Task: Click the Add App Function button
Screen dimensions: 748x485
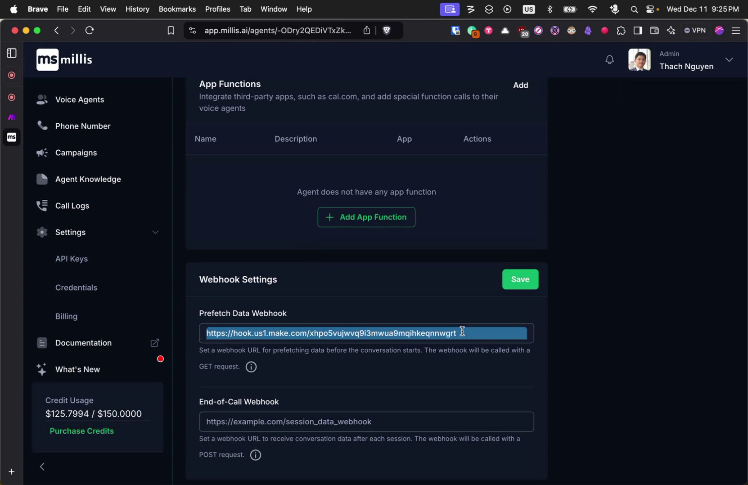Action: tap(366, 217)
